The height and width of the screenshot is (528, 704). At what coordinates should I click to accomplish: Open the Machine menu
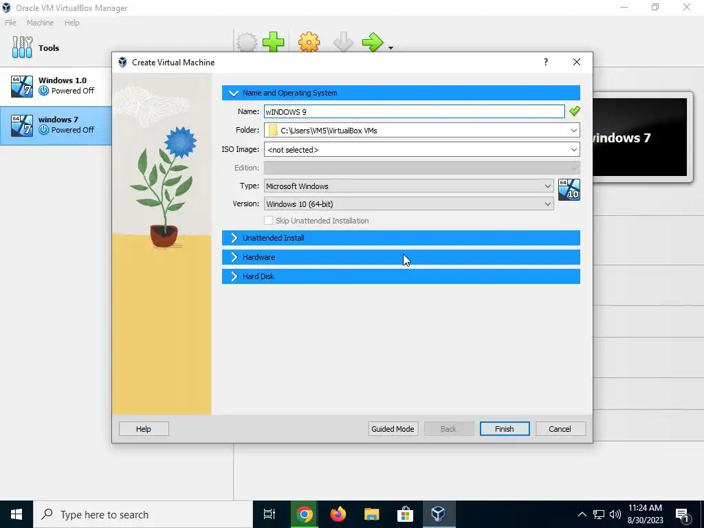pos(40,23)
